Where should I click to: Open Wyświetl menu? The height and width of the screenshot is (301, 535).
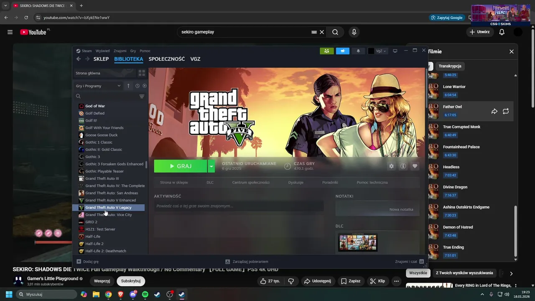[103, 51]
